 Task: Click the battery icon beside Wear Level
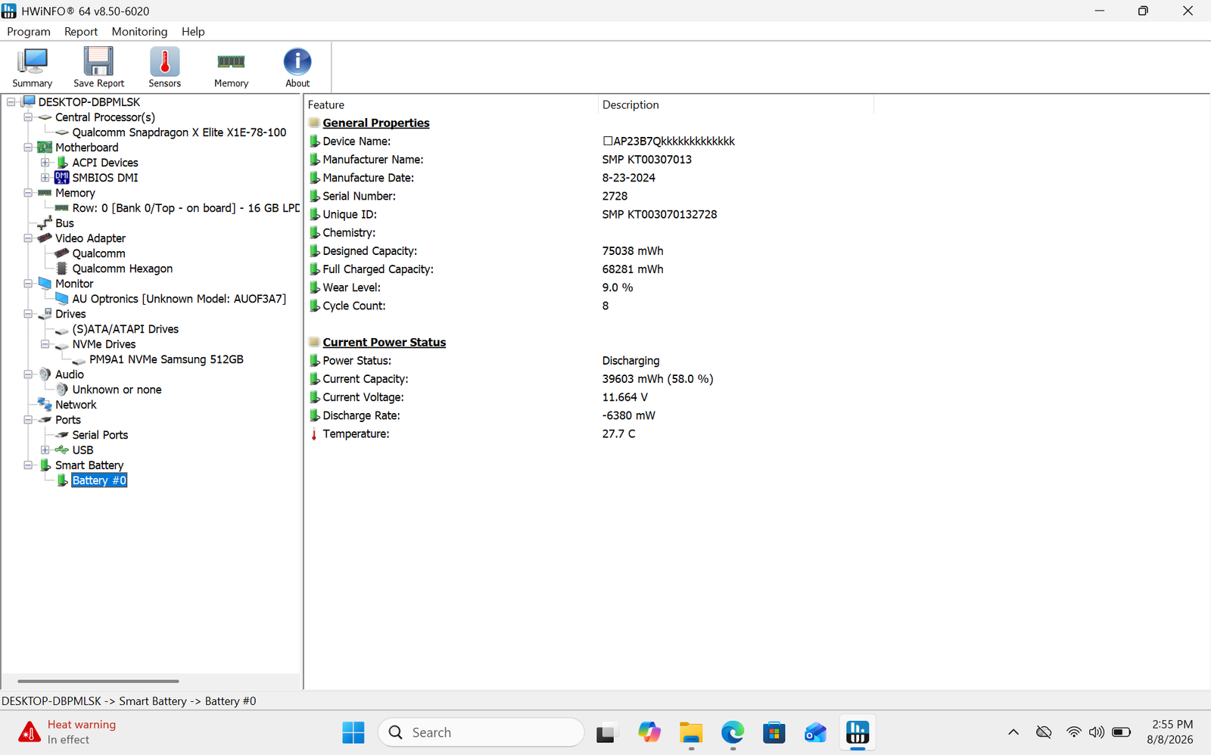pyautogui.click(x=314, y=287)
